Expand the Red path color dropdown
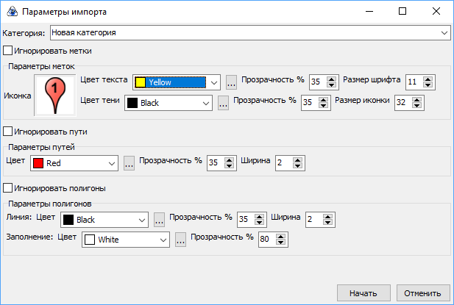 tap(111, 163)
